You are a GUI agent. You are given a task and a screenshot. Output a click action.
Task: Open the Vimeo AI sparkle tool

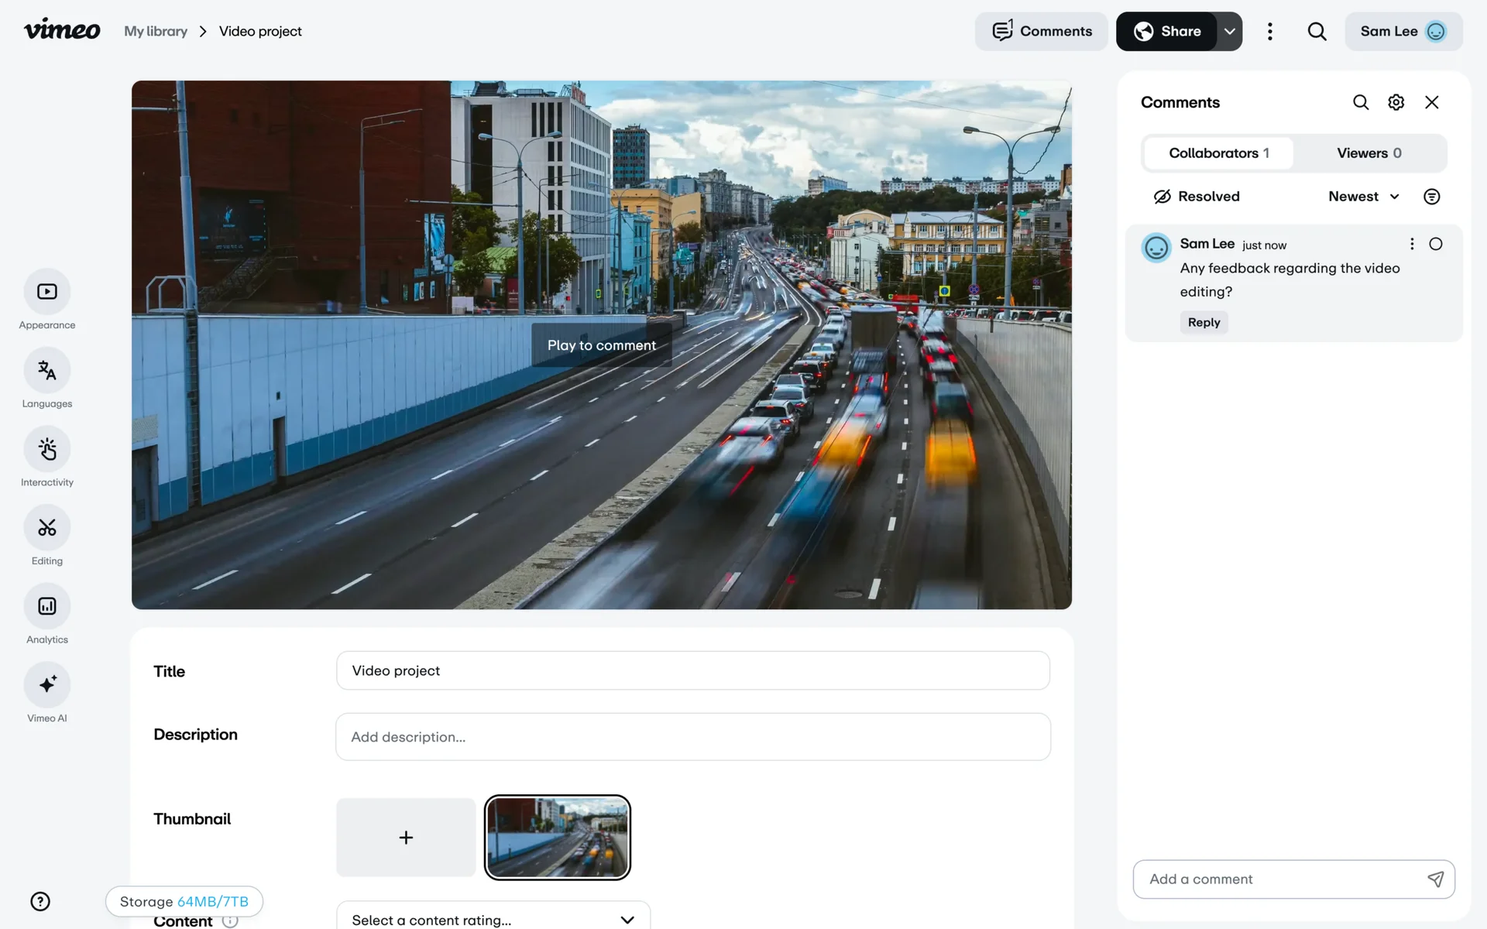[47, 685]
